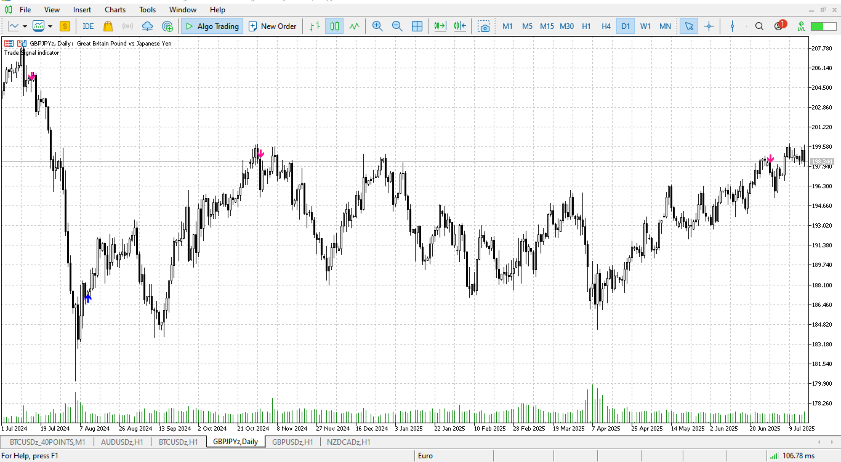The width and height of the screenshot is (841, 462).
Task: Switch to the GBPUSDz,H1 chart tab
Action: pos(292,442)
